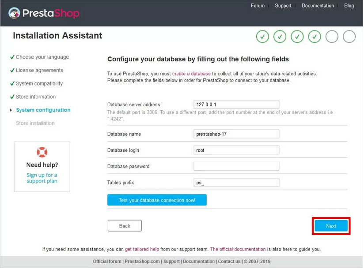This screenshot has width=364, height=269.
Task: Go to System compatibility step
Action: click(x=39, y=83)
